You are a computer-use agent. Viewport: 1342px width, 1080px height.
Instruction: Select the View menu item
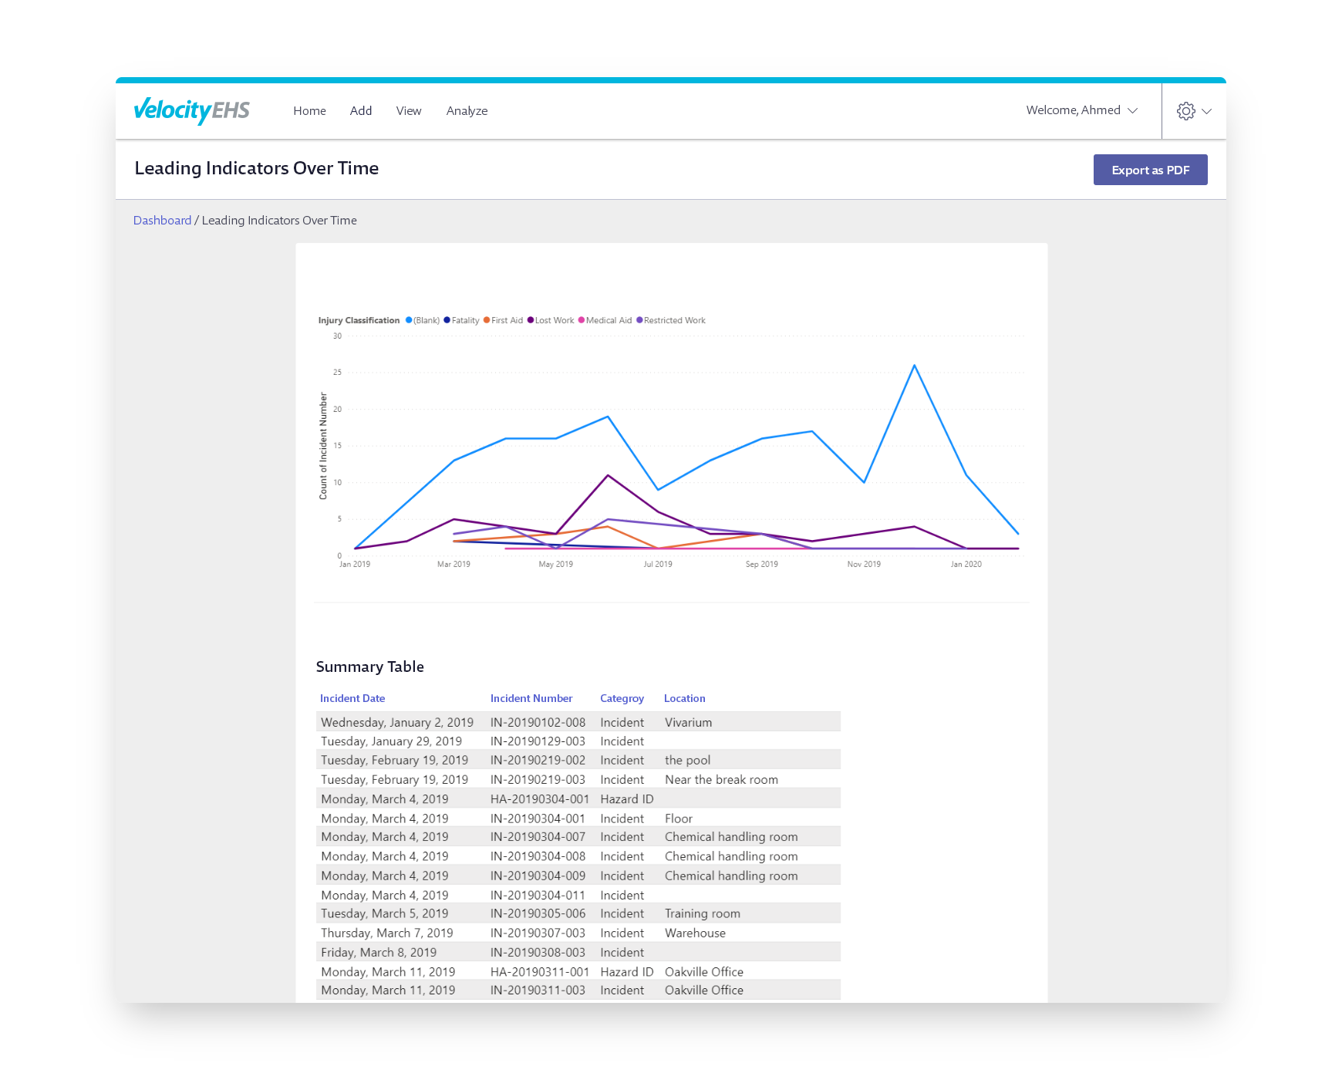409,111
